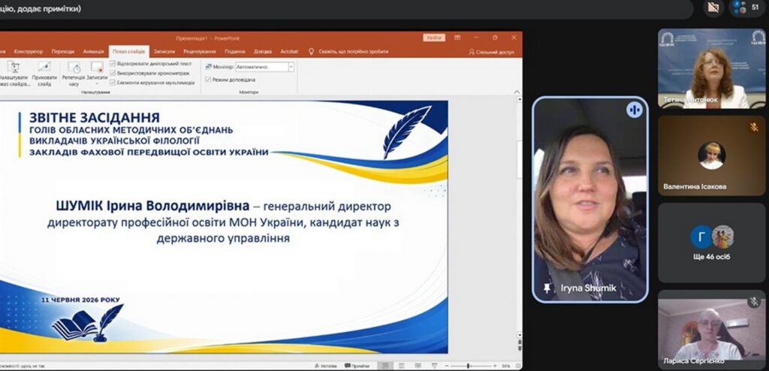Open Set Up Slide Show (Налаштувати показ слайдів) settings
Viewport: 769px width, 371px height.
click(14, 74)
